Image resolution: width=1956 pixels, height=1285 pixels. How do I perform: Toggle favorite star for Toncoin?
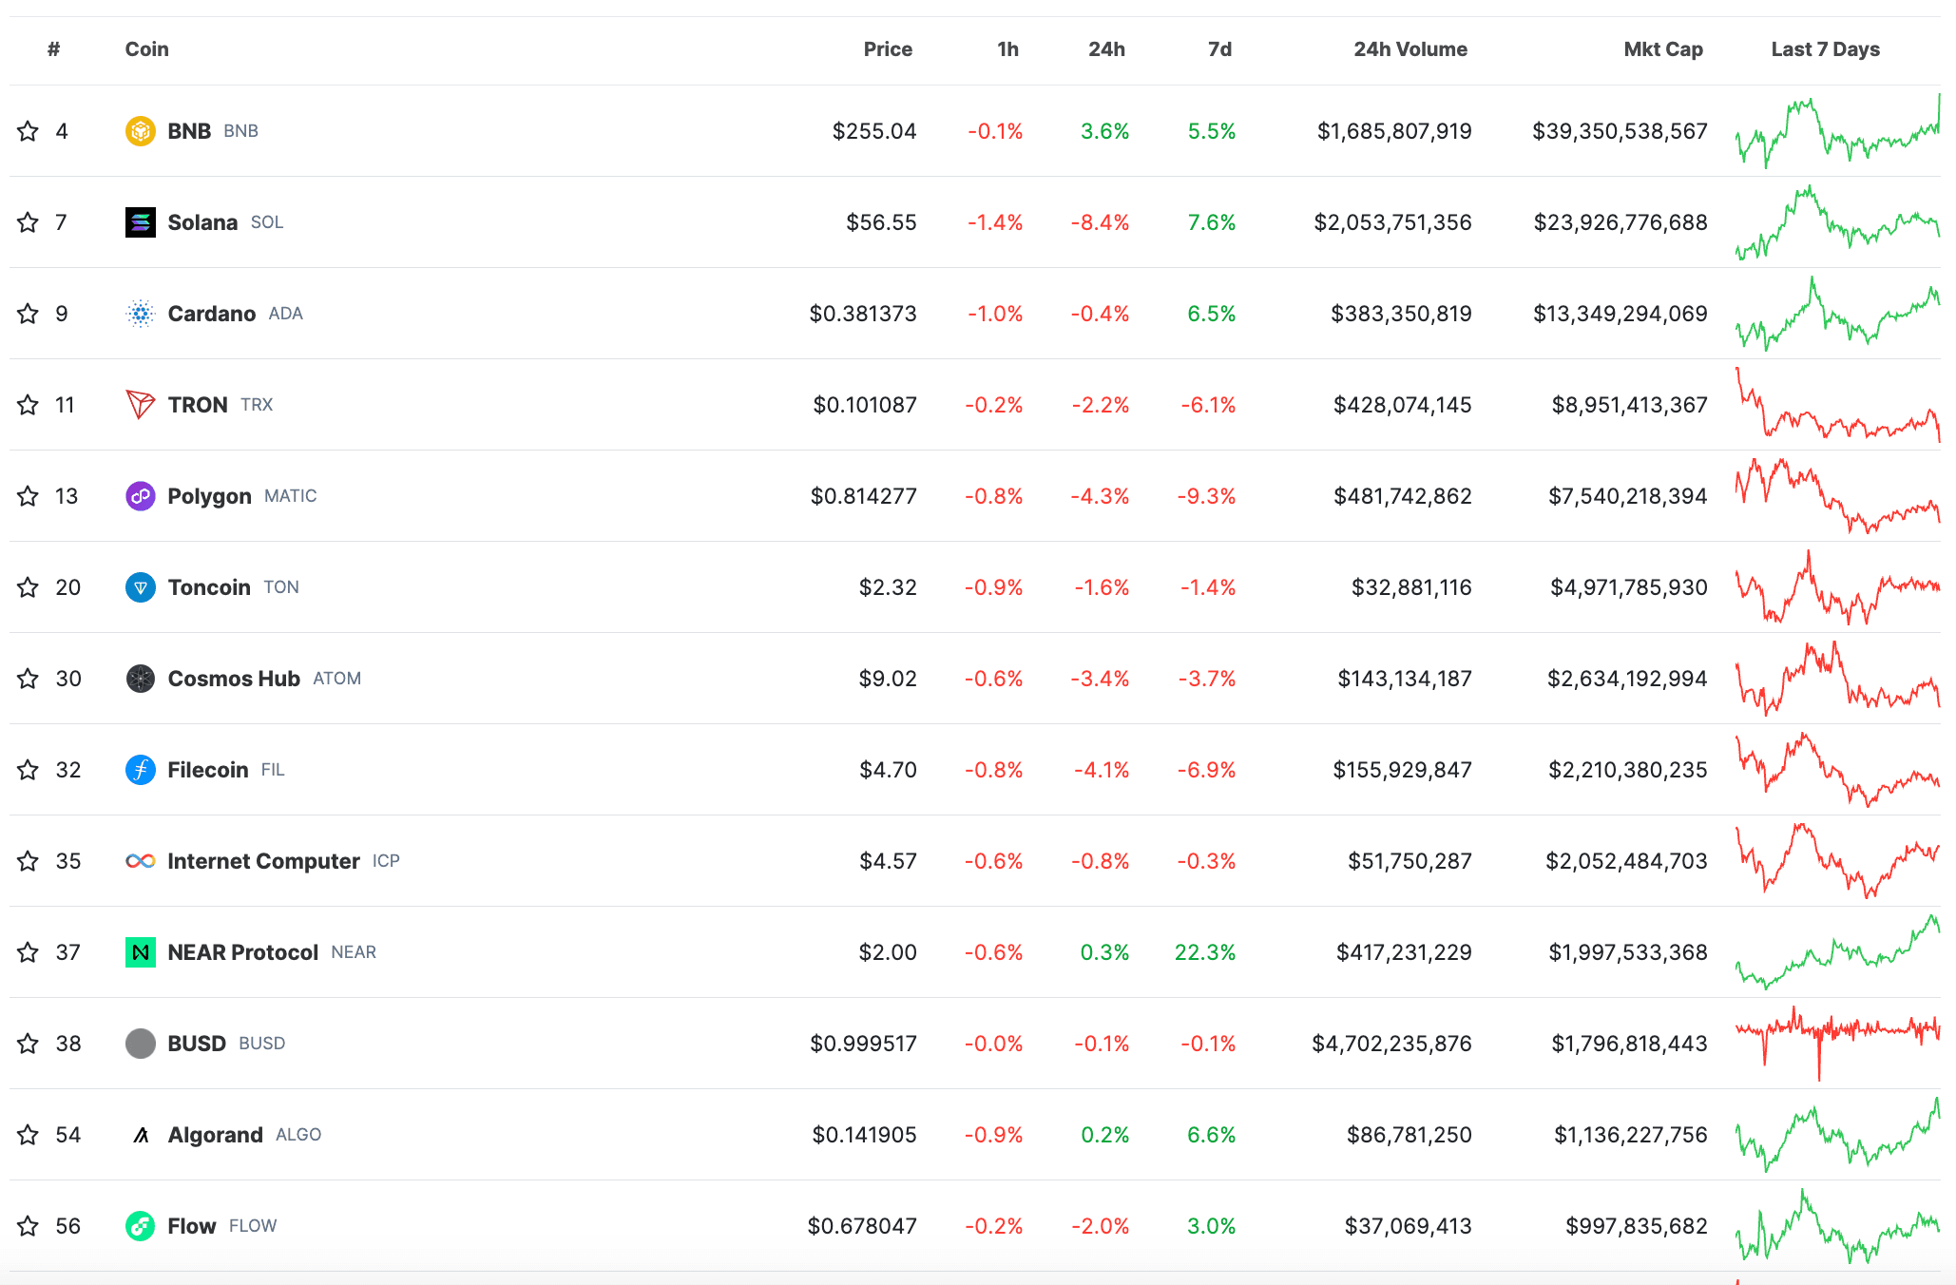[x=29, y=587]
